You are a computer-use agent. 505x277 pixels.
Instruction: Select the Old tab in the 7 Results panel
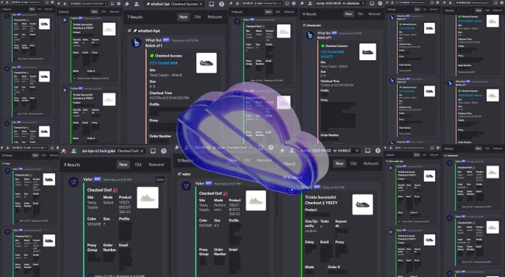pyautogui.click(x=198, y=17)
